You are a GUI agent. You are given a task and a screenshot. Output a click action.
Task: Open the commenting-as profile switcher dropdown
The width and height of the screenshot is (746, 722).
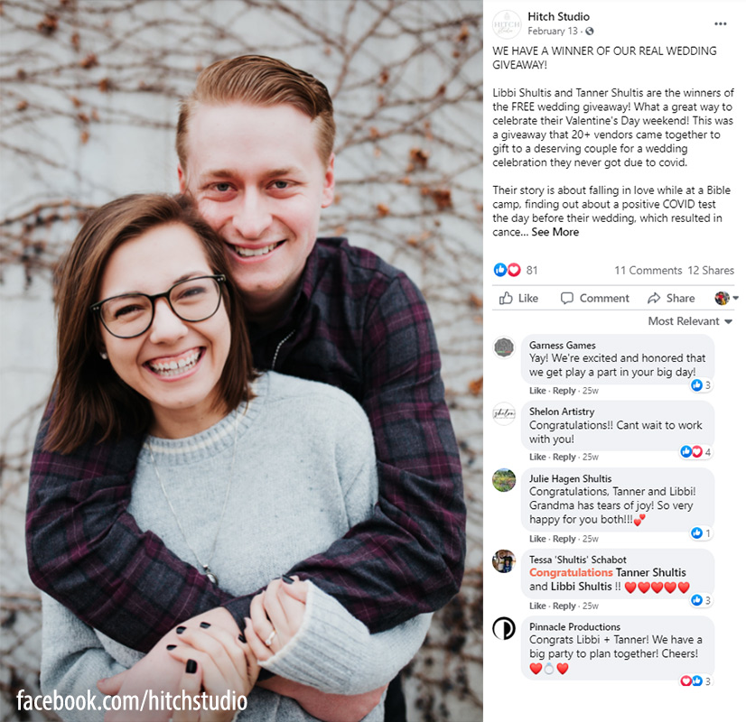(726, 298)
